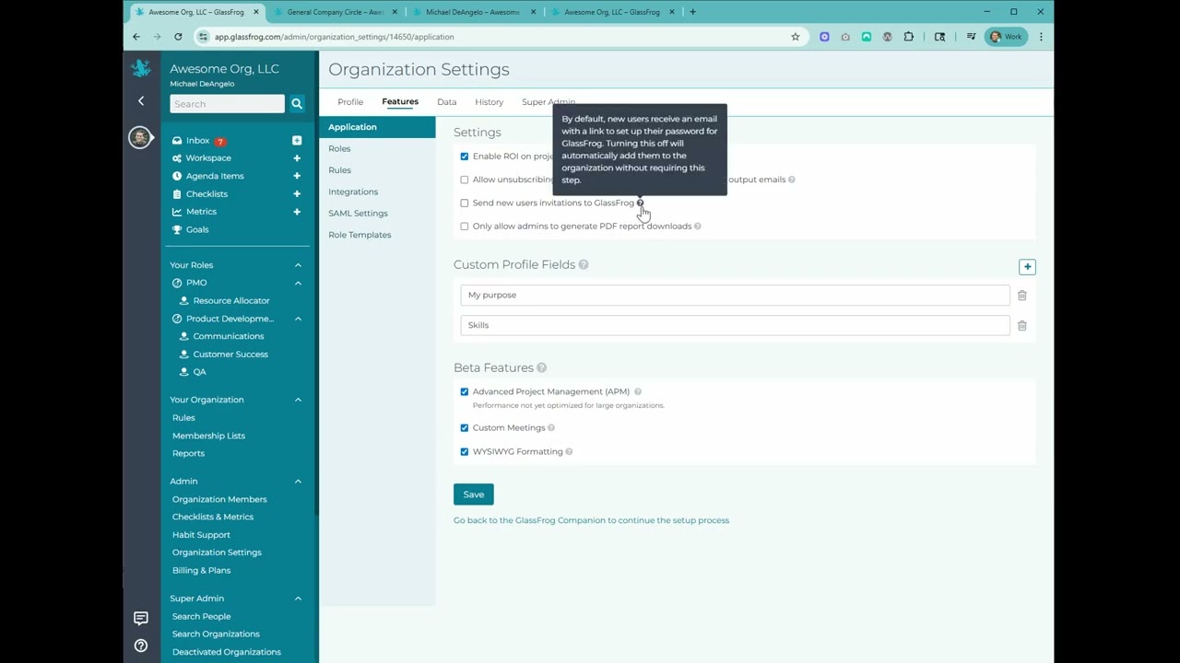Click help icon beside WYSIWYG Formatting

[569, 452]
